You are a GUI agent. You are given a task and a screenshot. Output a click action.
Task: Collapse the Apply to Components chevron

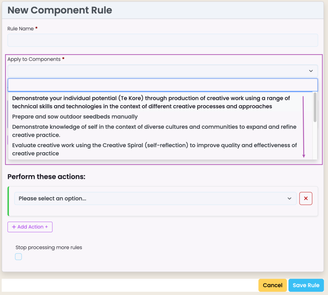(310, 71)
